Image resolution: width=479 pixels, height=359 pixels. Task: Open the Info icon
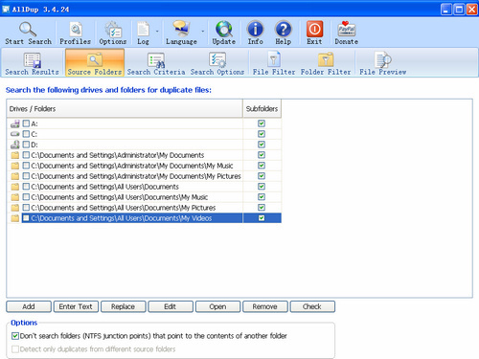[x=255, y=29]
